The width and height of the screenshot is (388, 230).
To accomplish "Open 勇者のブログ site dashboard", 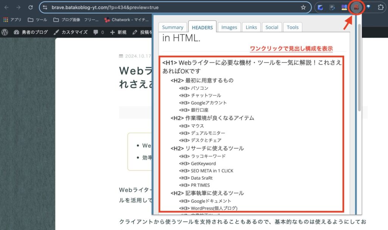I will click(31, 32).
